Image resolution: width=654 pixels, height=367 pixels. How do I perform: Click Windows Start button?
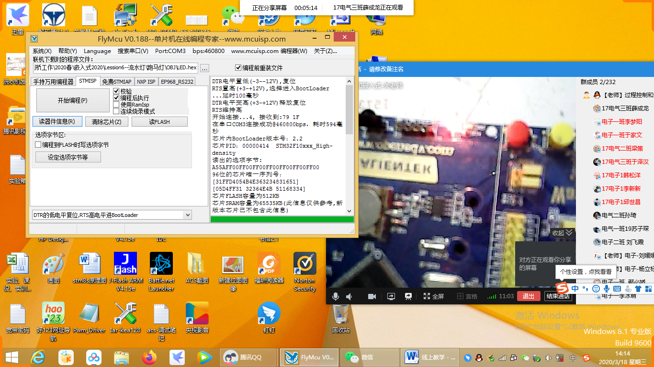pyautogui.click(x=11, y=357)
